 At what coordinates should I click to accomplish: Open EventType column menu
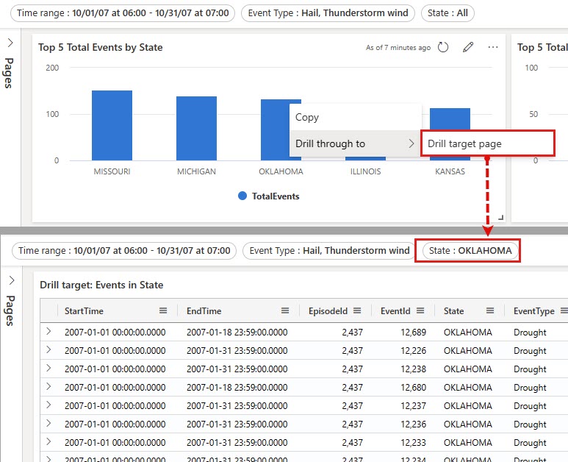564,310
